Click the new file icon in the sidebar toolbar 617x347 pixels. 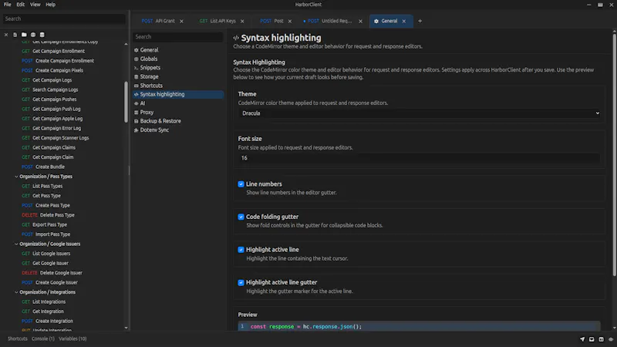pos(15,35)
